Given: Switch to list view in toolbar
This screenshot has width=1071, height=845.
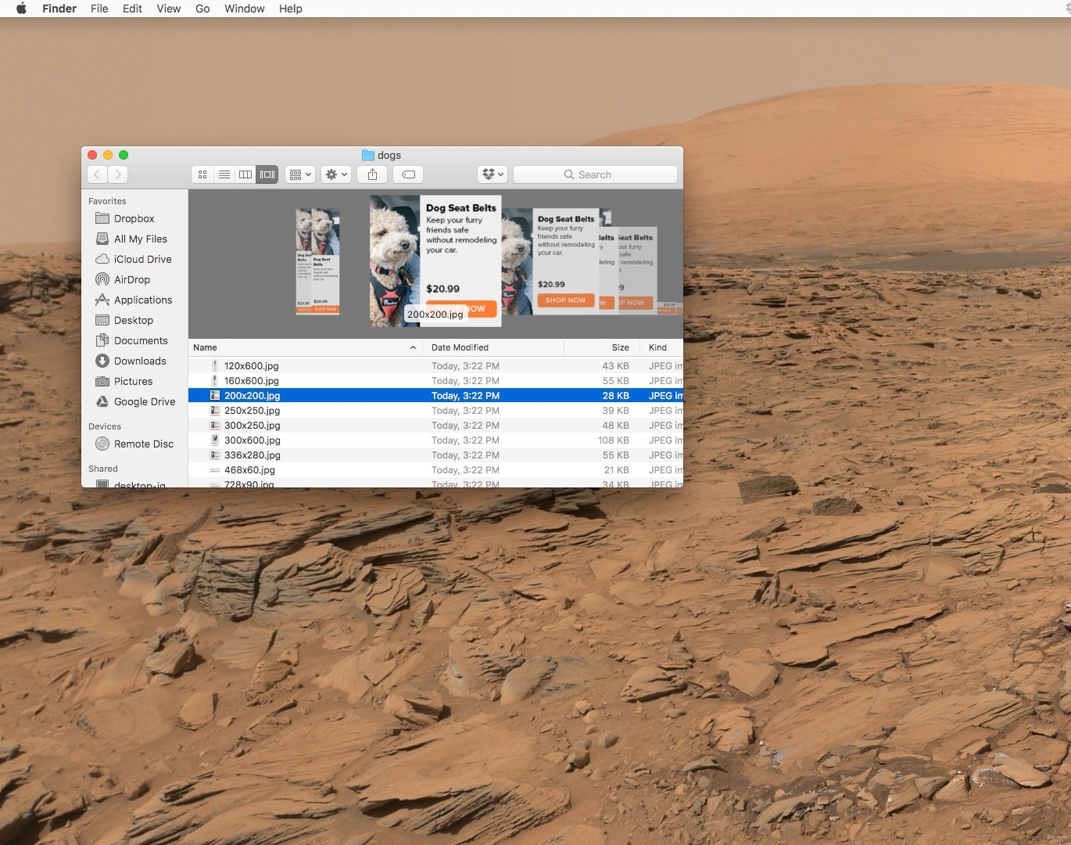Looking at the screenshot, I should [224, 174].
